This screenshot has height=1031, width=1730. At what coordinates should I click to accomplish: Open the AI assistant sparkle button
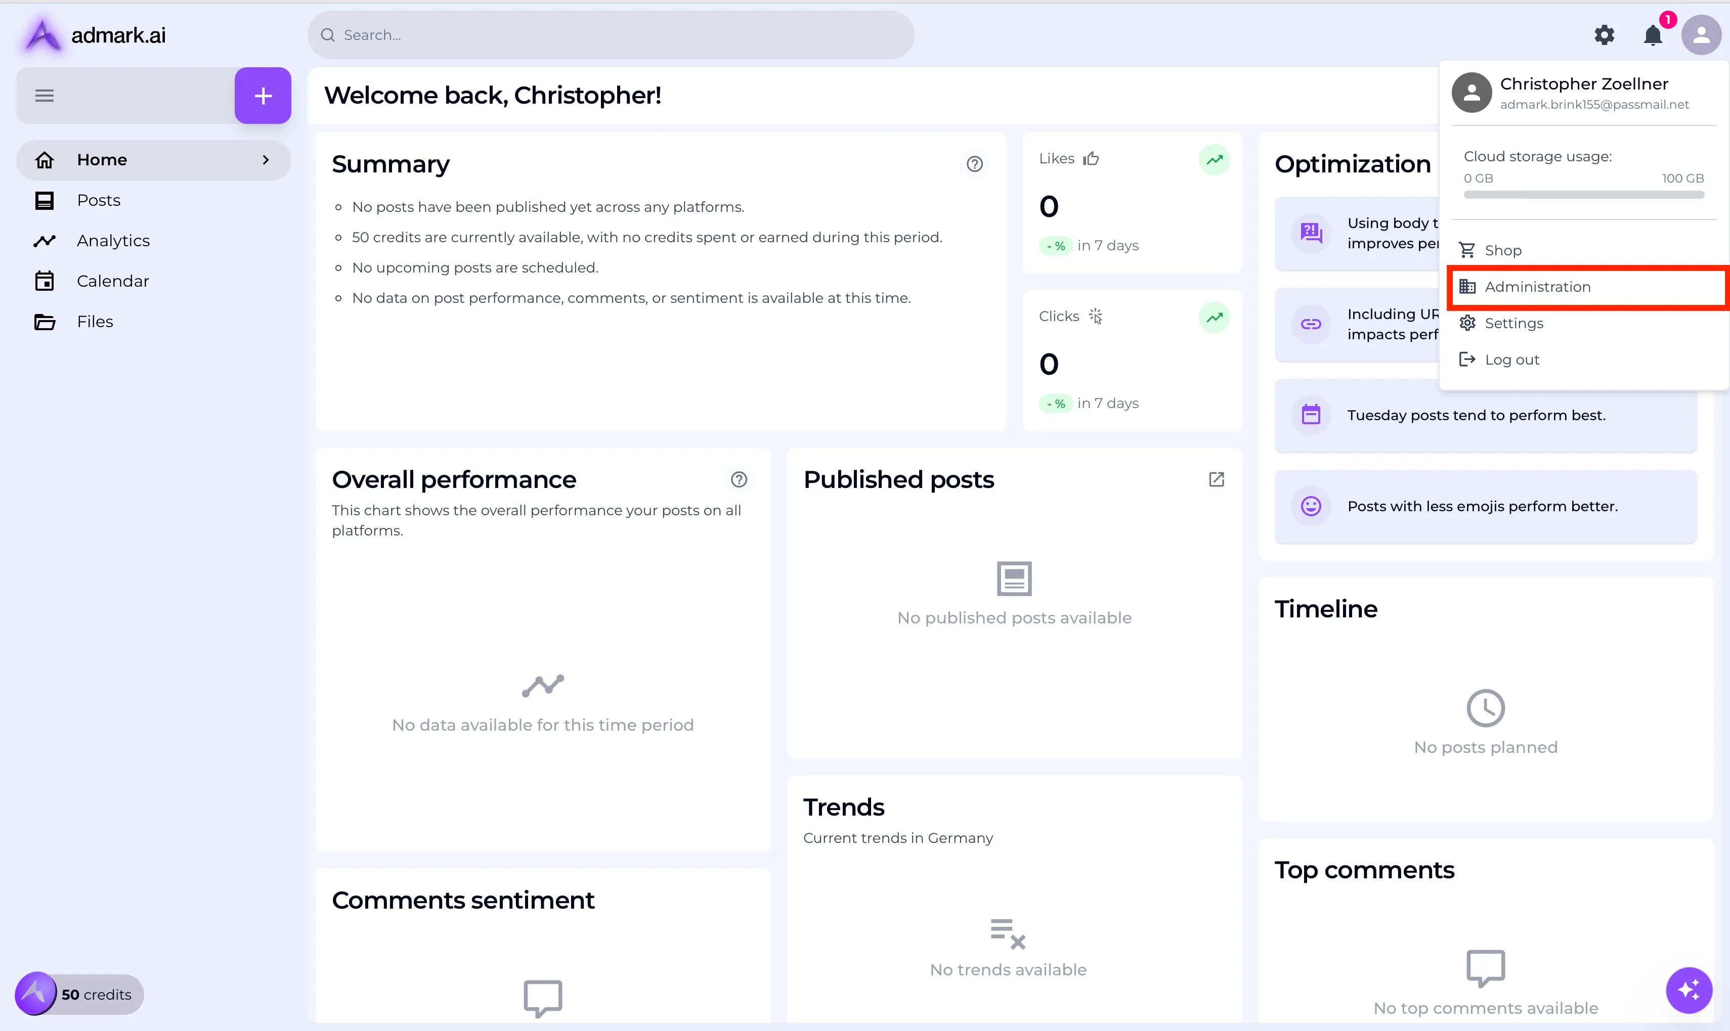[x=1688, y=990]
